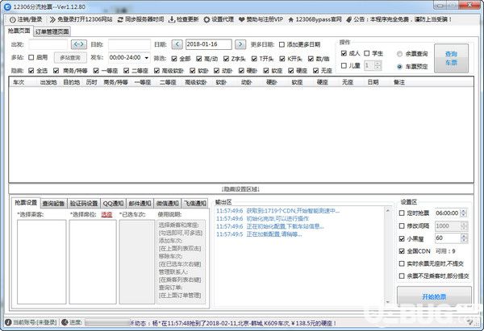Click the 开始抢票 button

434,296
